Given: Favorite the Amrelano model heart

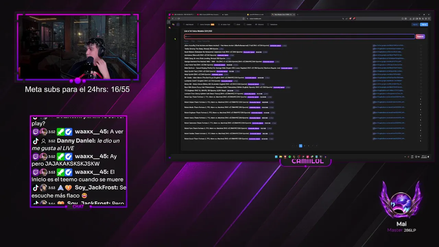Looking at the screenshot, I should pos(421,55).
